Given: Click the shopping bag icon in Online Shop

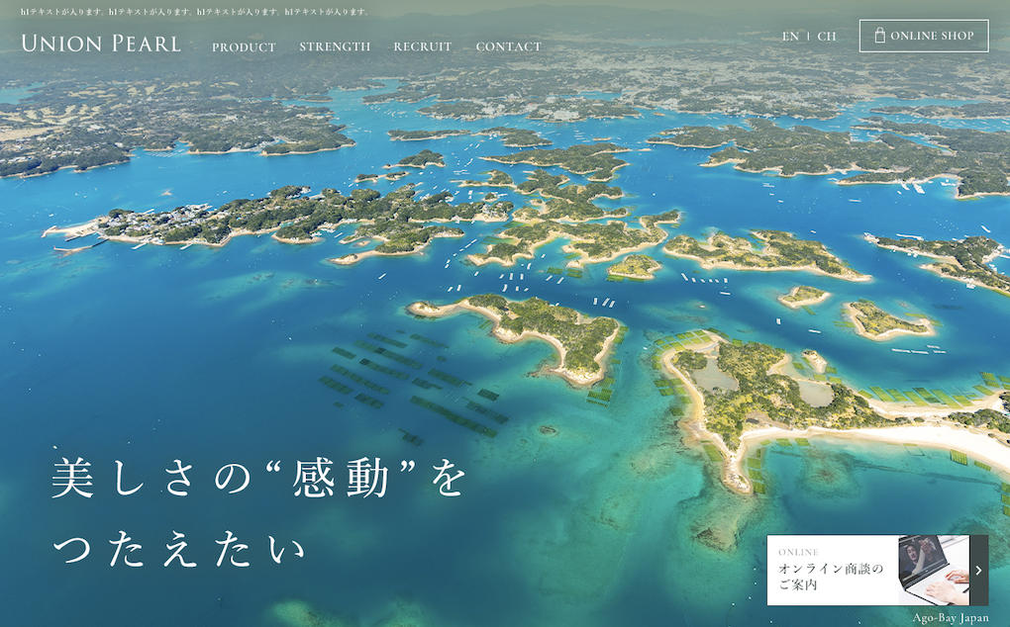Looking at the screenshot, I should click(x=879, y=36).
